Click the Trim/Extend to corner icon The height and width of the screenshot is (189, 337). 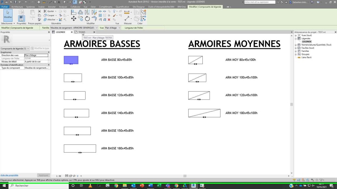94,18
